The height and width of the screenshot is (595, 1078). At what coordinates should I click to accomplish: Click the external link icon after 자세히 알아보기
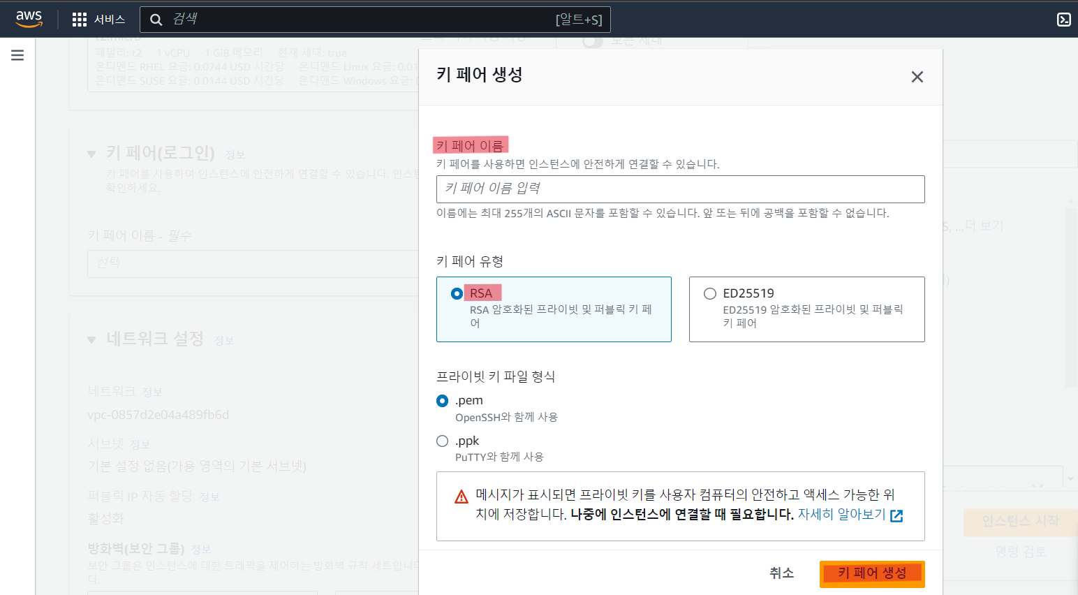click(x=897, y=515)
